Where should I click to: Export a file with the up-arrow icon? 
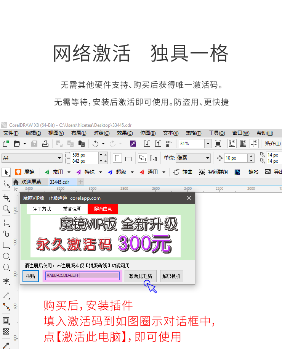tap(158, 144)
